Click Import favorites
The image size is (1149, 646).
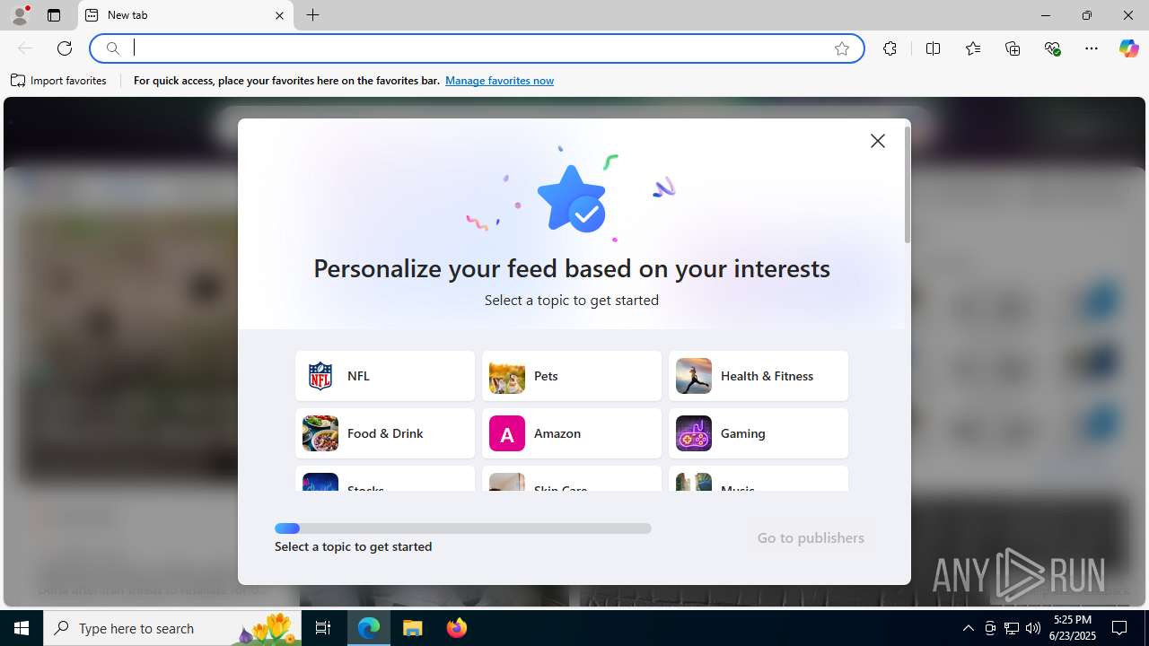click(x=58, y=81)
